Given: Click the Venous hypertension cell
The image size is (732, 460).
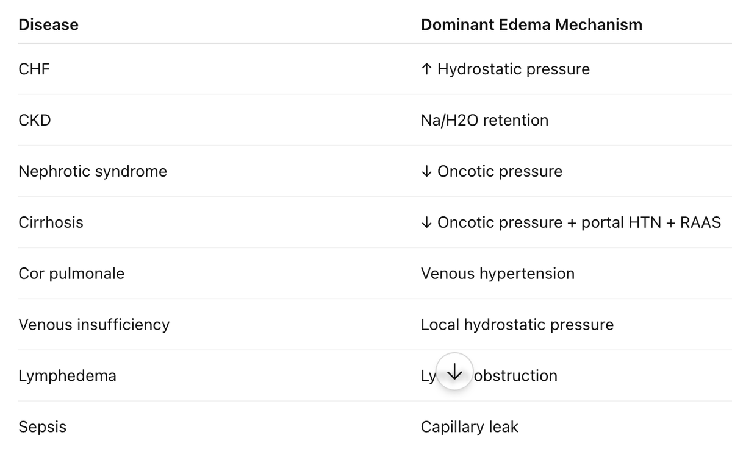Looking at the screenshot, I should pos(498,274).
